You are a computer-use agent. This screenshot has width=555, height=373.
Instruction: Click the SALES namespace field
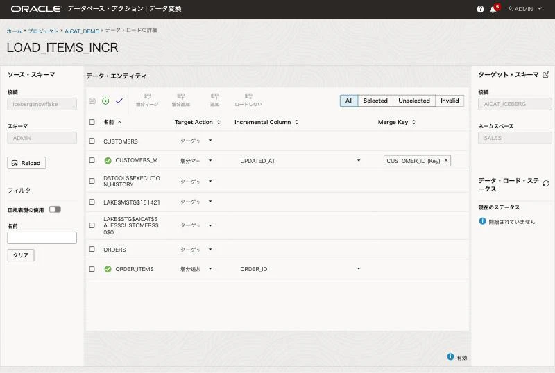(x=515, y=138)
